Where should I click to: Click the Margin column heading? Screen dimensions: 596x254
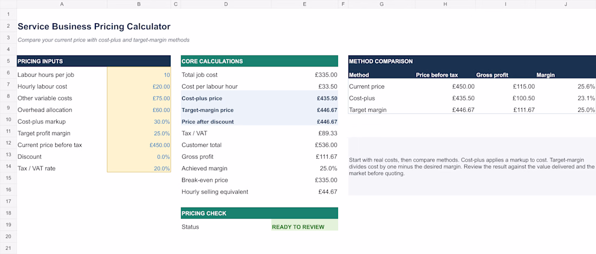[x=546, y=75]
